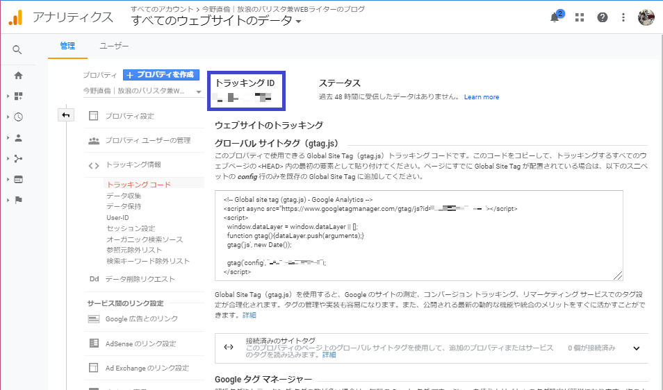The image size is (663, 390).
Task: Click 詳細 link under Global Site Tag description
Action: click(x=249, y=315)
